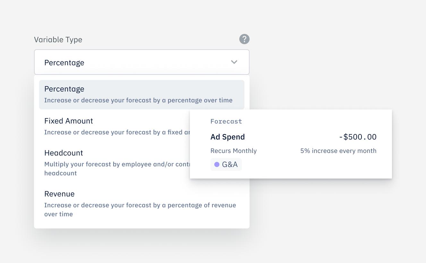426x263 pixels.
Task: Select the Headcount variable type
Action: (64, 153)
